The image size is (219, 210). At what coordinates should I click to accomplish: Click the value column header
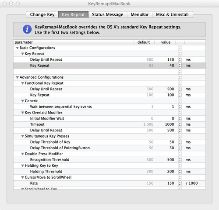[x=166, y=42]
